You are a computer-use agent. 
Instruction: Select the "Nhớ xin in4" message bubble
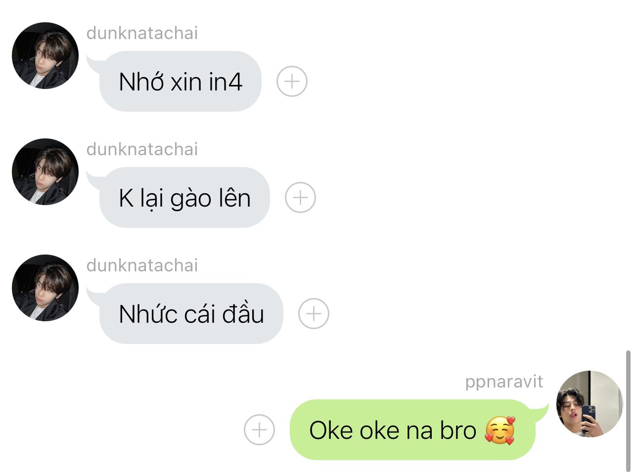(181, 82)
